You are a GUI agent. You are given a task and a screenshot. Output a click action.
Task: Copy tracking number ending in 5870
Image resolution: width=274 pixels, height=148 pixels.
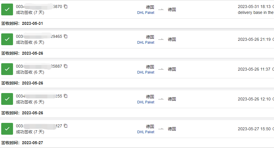coord(65,6)
